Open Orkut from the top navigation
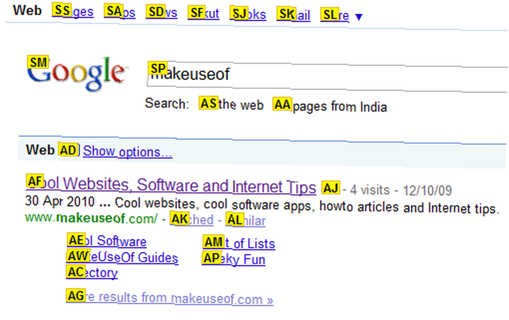509x320 pixels. pyautogui.click(x=203, y=13)
